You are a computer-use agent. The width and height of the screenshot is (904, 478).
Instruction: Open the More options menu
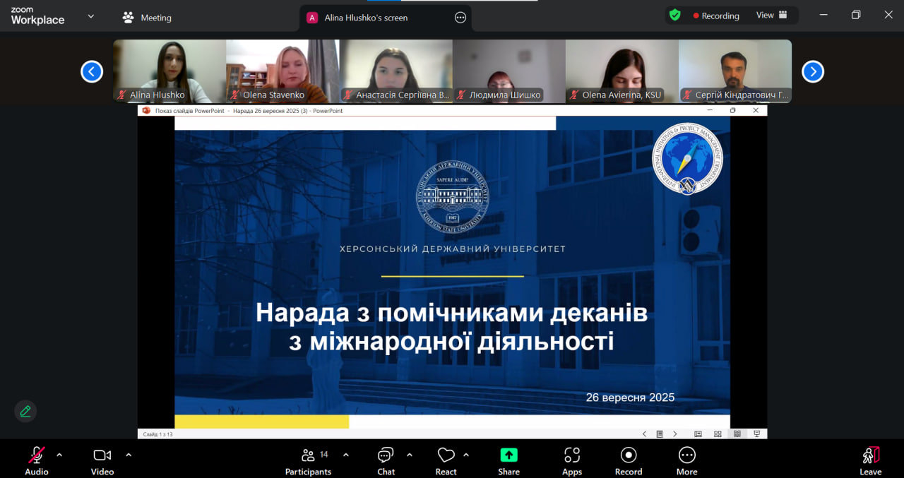click(686, 460)
